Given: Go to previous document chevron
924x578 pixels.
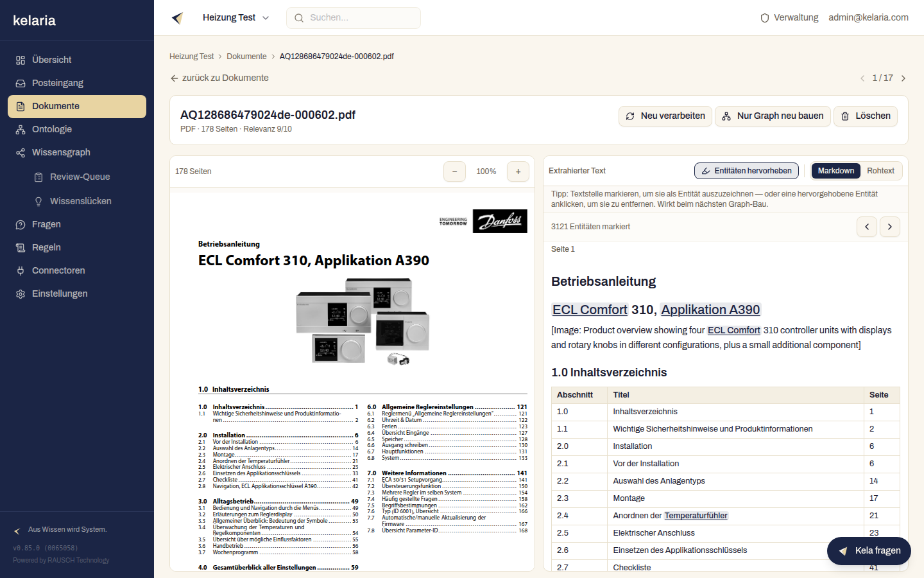Looking at the screenshot, I should (x=862, y=78).
